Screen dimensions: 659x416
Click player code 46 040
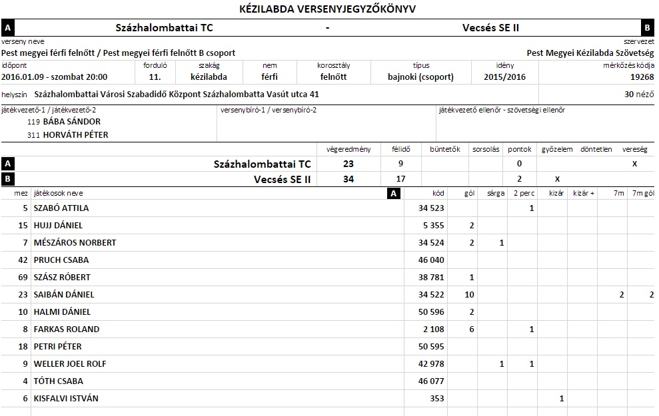click(431, 260)
